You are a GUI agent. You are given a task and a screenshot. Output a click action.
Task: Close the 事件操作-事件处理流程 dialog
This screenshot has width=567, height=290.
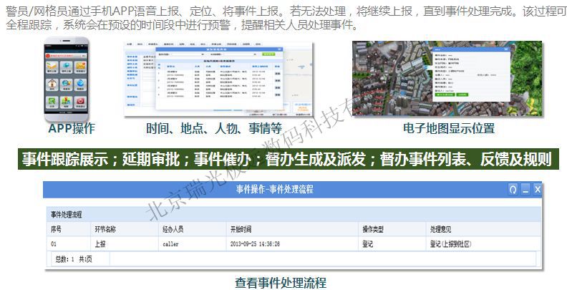[538, 189]
